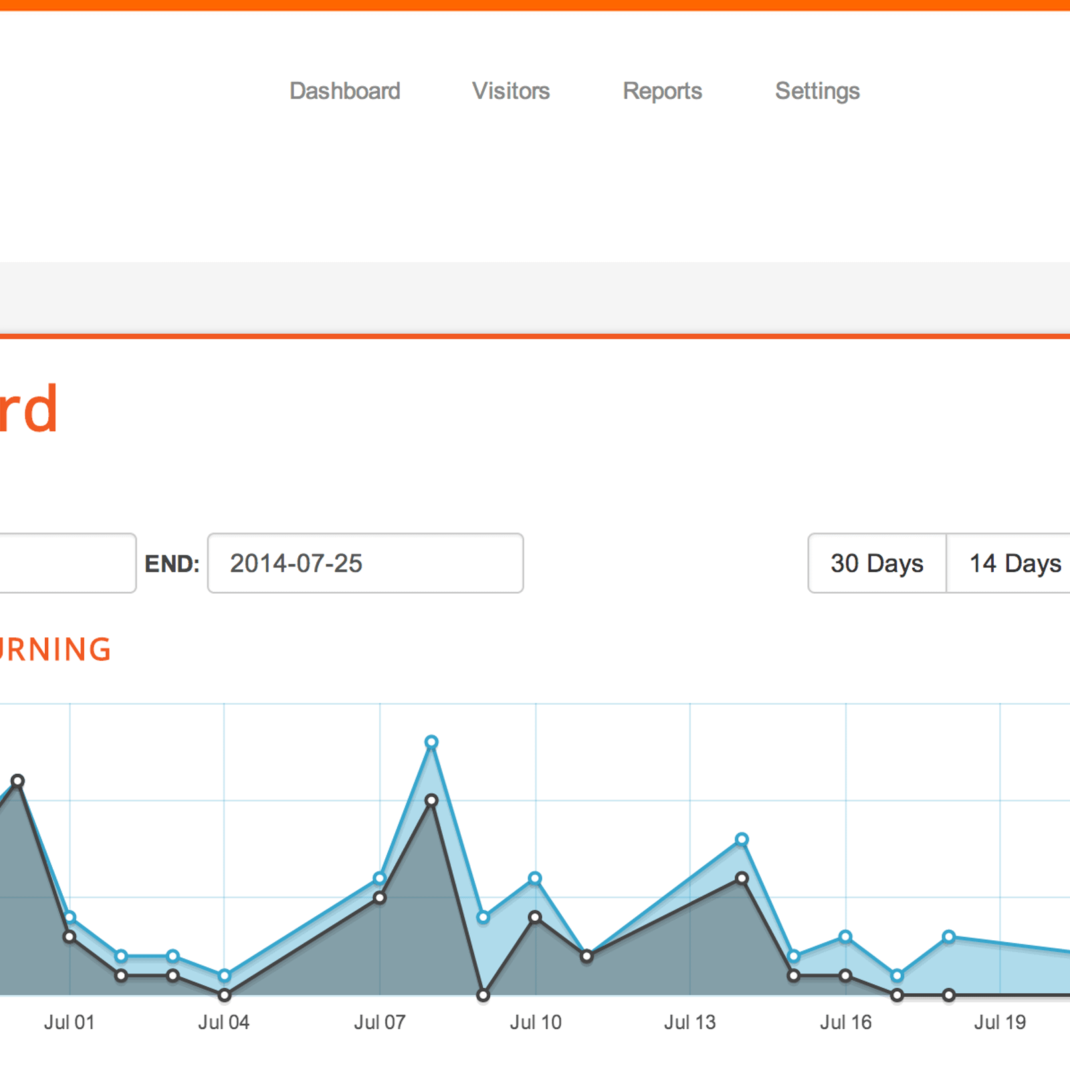Viewport: 1070px width, 1070px height.
Task: Select the 14 Days range button
Action: [1010, 563]
